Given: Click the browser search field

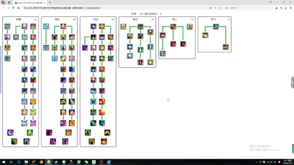Looking at the screenshot, I should tap(249, 8).
